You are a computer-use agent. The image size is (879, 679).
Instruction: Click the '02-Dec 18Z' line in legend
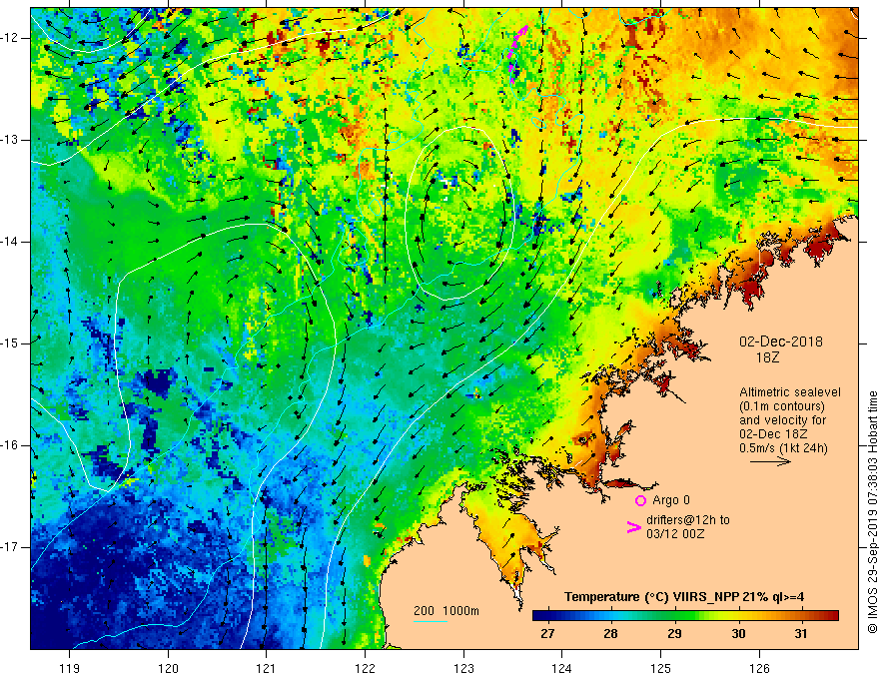[x=775, y=434]
